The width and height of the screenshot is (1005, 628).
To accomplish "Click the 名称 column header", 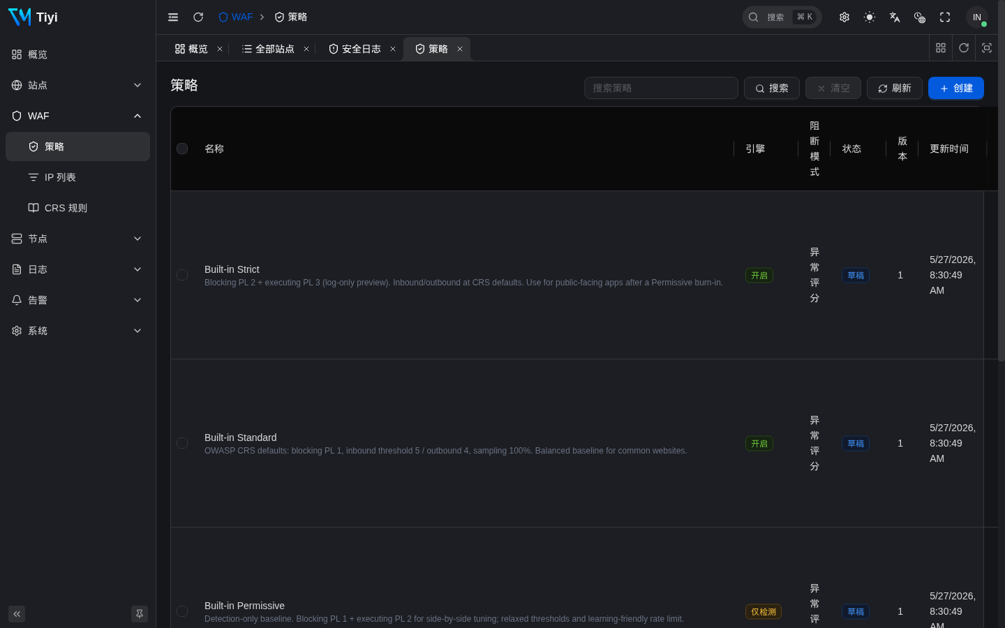I will coord(214,149).
